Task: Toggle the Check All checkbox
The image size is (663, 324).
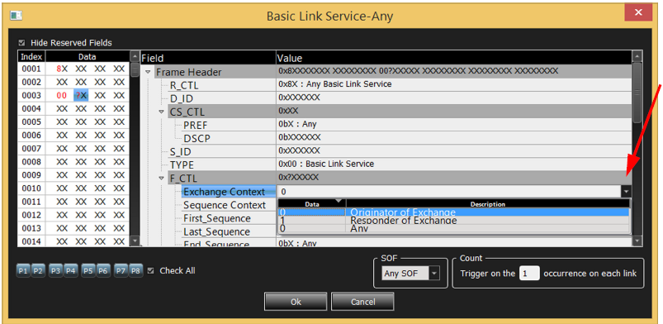Action: click(x=150, y=270)
